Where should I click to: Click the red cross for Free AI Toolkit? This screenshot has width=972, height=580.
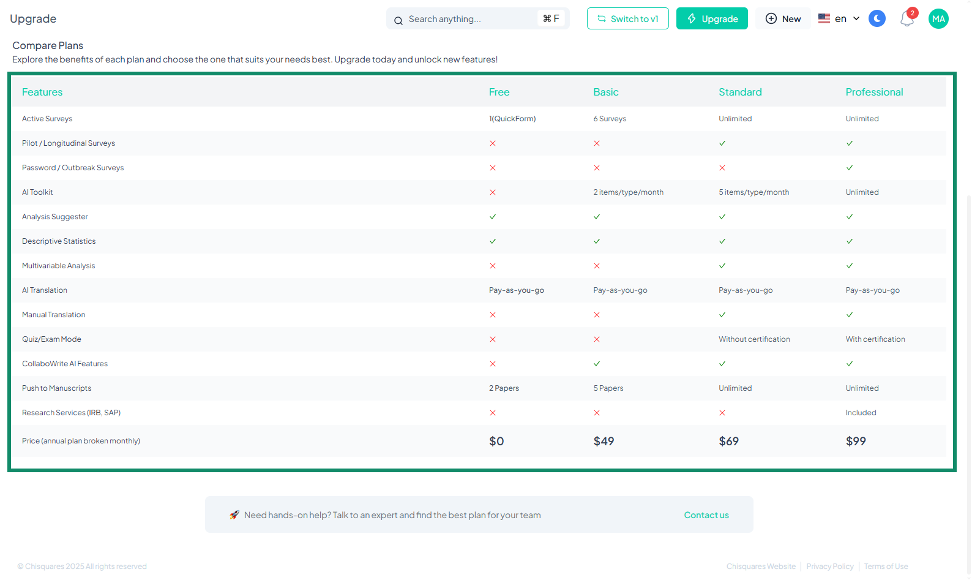click(493, 192)
